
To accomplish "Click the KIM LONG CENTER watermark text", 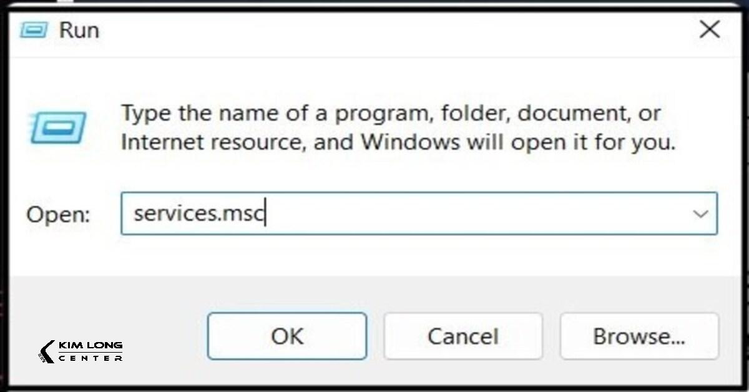I will coord(90,351).
